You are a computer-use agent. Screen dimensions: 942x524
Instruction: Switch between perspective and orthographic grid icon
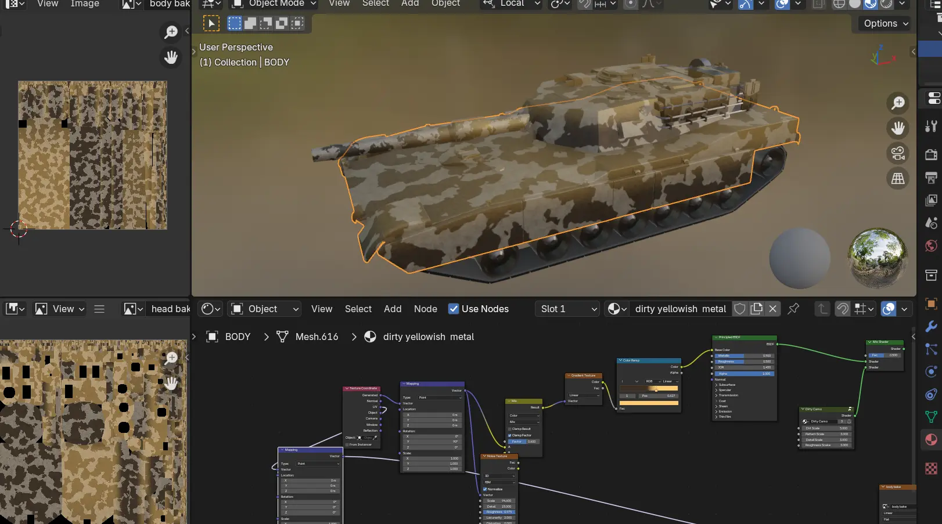coord(898,179)
